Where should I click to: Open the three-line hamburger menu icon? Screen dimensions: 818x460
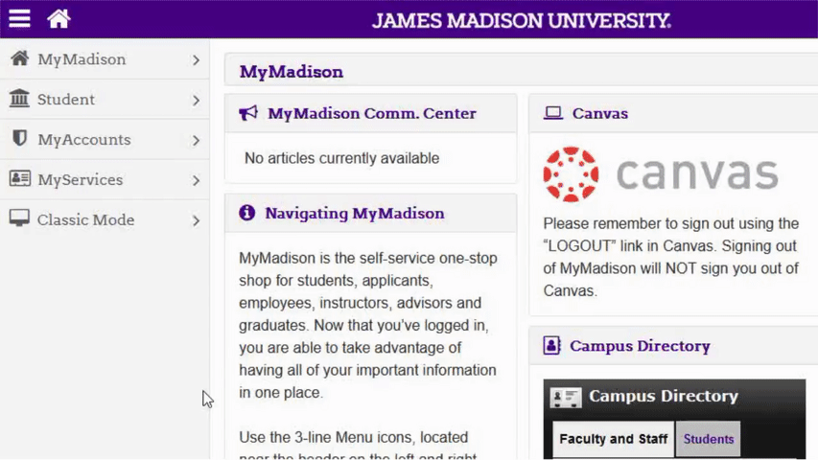(19, 19)
